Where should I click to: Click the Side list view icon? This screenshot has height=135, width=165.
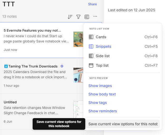point(91,56)
